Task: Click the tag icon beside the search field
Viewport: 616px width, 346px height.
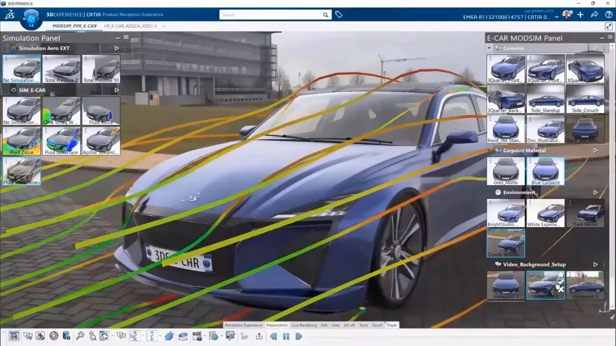Action: coord(338,15)
